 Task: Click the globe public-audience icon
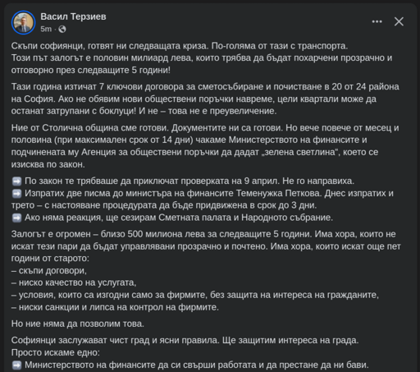point(62,29)
